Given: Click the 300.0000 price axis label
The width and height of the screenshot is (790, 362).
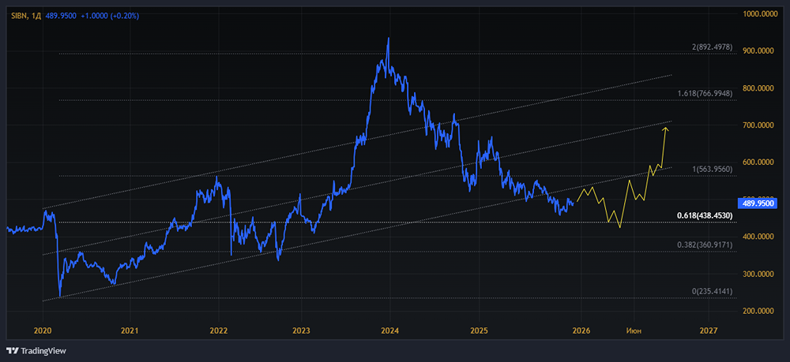Looking at the screenshot, I should (758, 274).
